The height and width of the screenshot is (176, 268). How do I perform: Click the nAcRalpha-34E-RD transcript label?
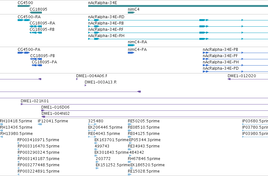[106, 17]
